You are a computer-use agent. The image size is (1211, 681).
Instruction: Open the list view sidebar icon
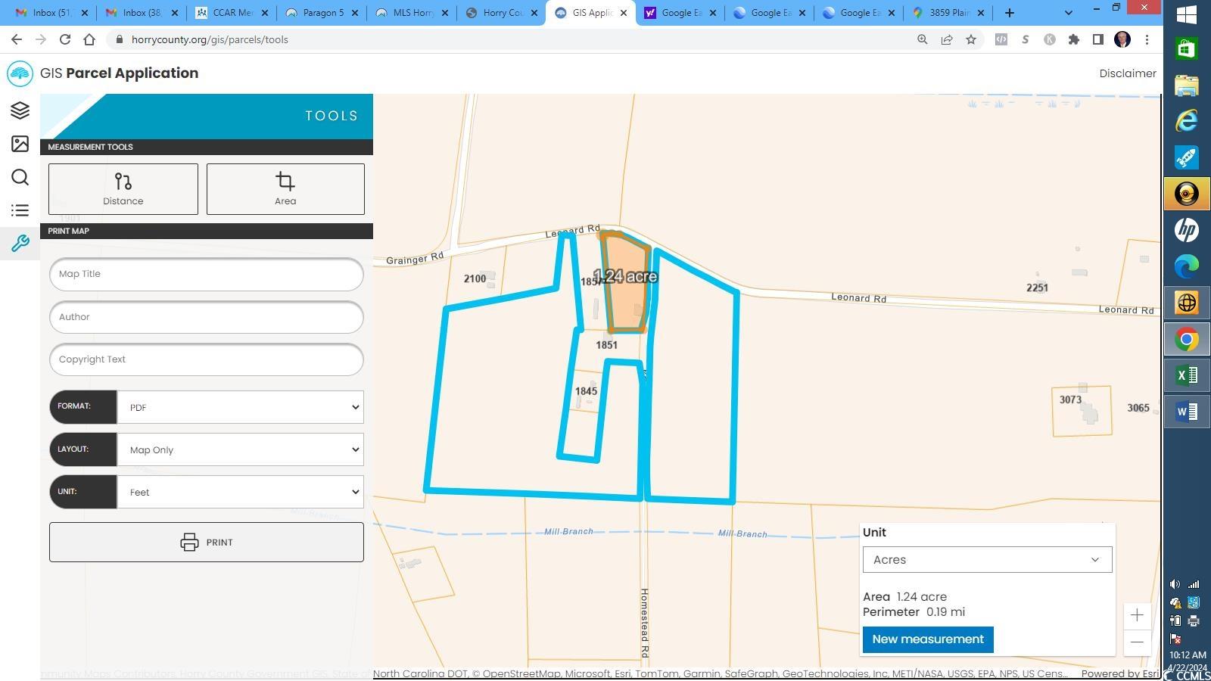point(20,210)
